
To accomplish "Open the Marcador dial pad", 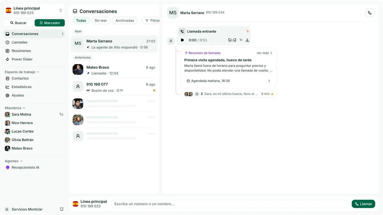I will point(50,23).
